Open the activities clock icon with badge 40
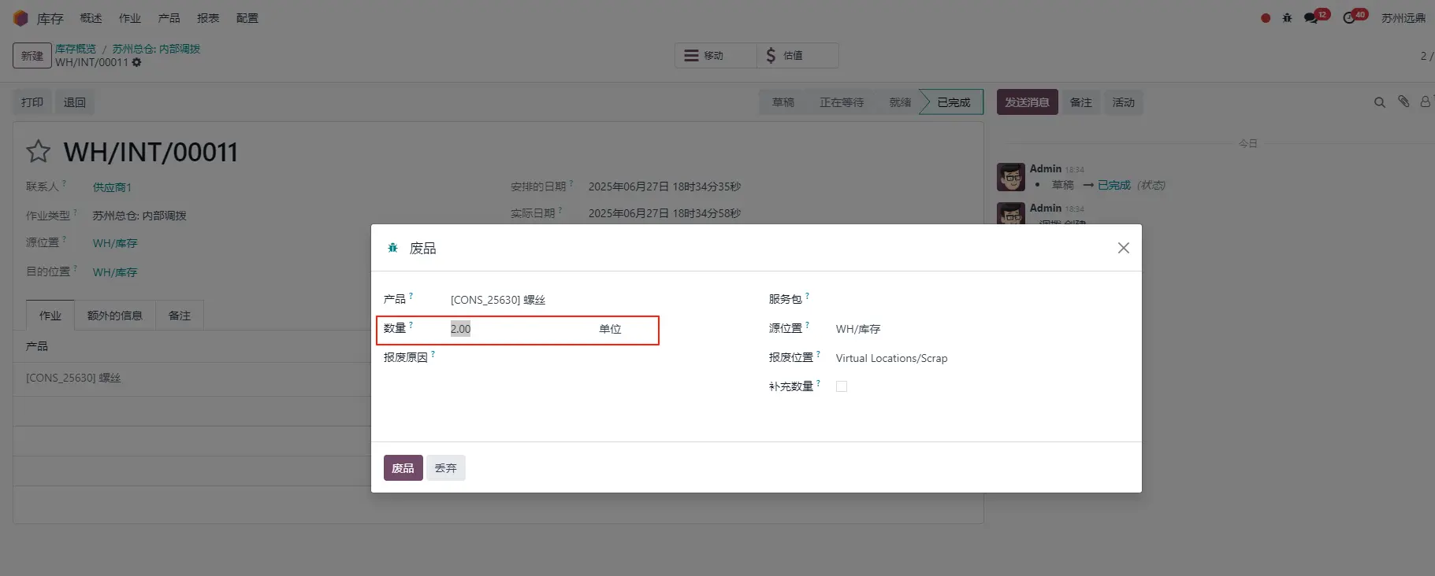The width and height of the screenshot is (1435, 576). (x=1354, y=17)
